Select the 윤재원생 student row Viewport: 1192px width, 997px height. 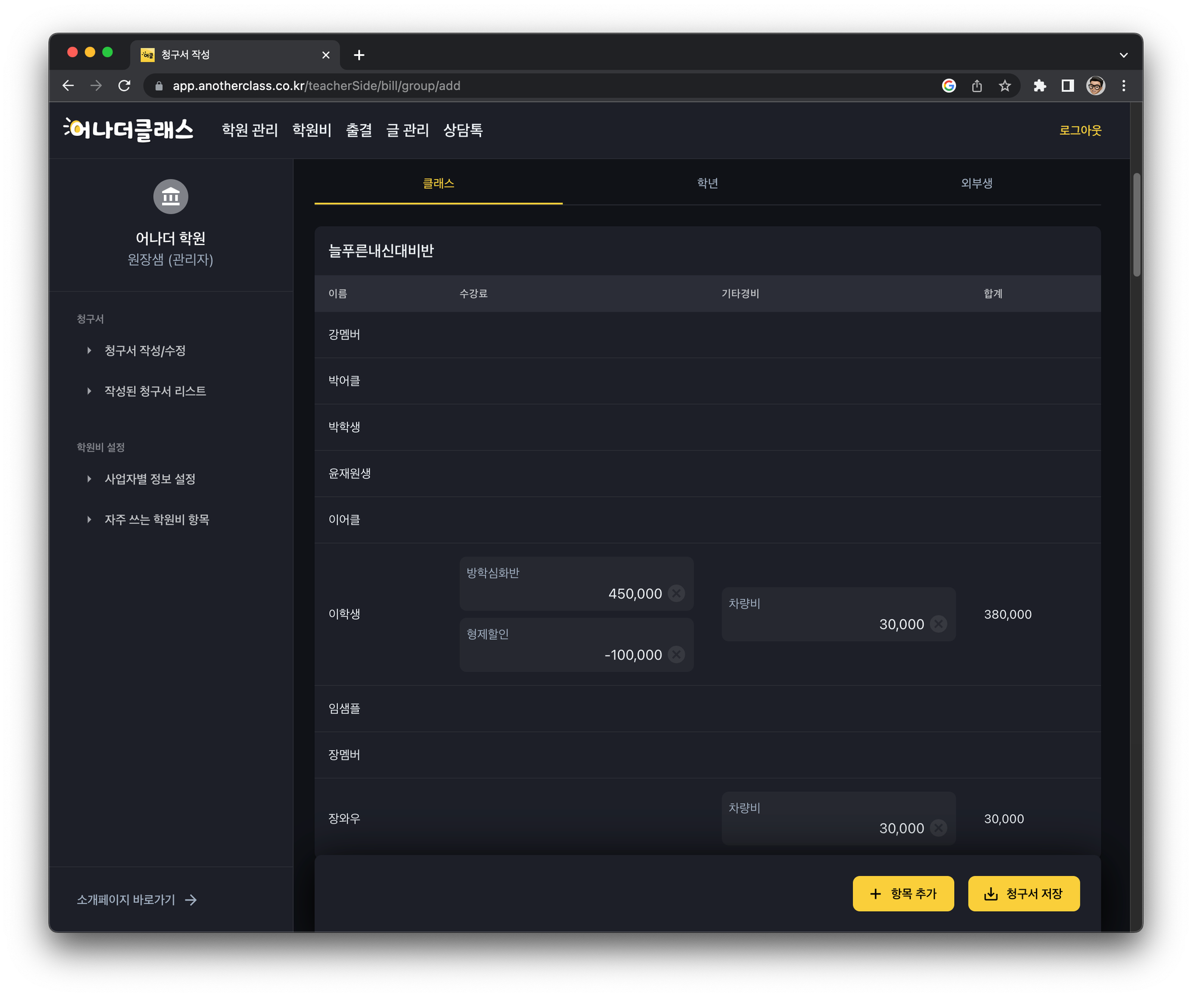(707, 473)
